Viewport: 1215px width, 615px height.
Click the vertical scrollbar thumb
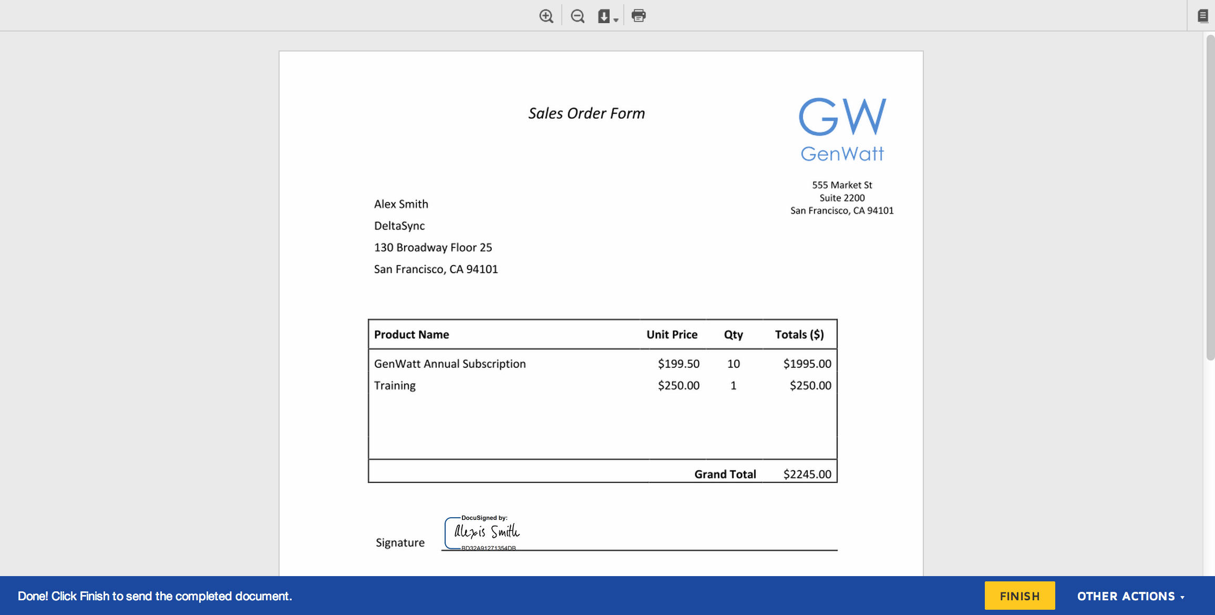[1210, 197]
